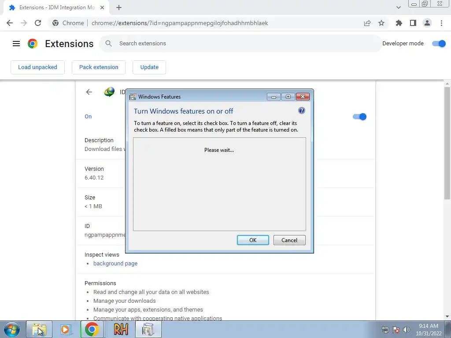Toggle the IDM extension On switch

coord(359,117)
